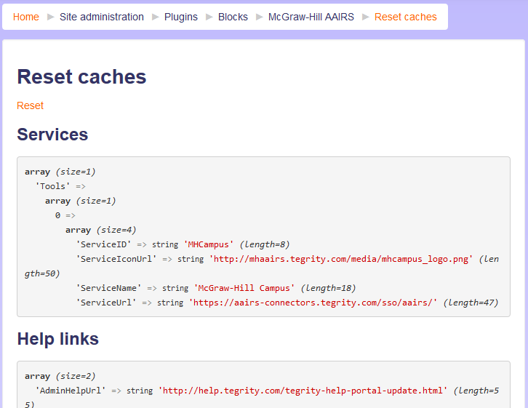Click the aairs-connectors ServiceUrl value
This screenshot has height=408, width=528.
pyautogui.click(x=313, y=303)
